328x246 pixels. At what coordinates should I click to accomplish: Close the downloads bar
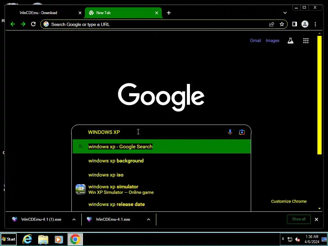(x=316, y=219)
